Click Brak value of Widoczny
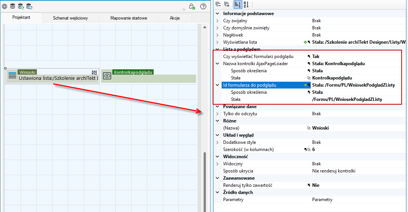The height and width of the screenshot is (212, 408). 358,164
